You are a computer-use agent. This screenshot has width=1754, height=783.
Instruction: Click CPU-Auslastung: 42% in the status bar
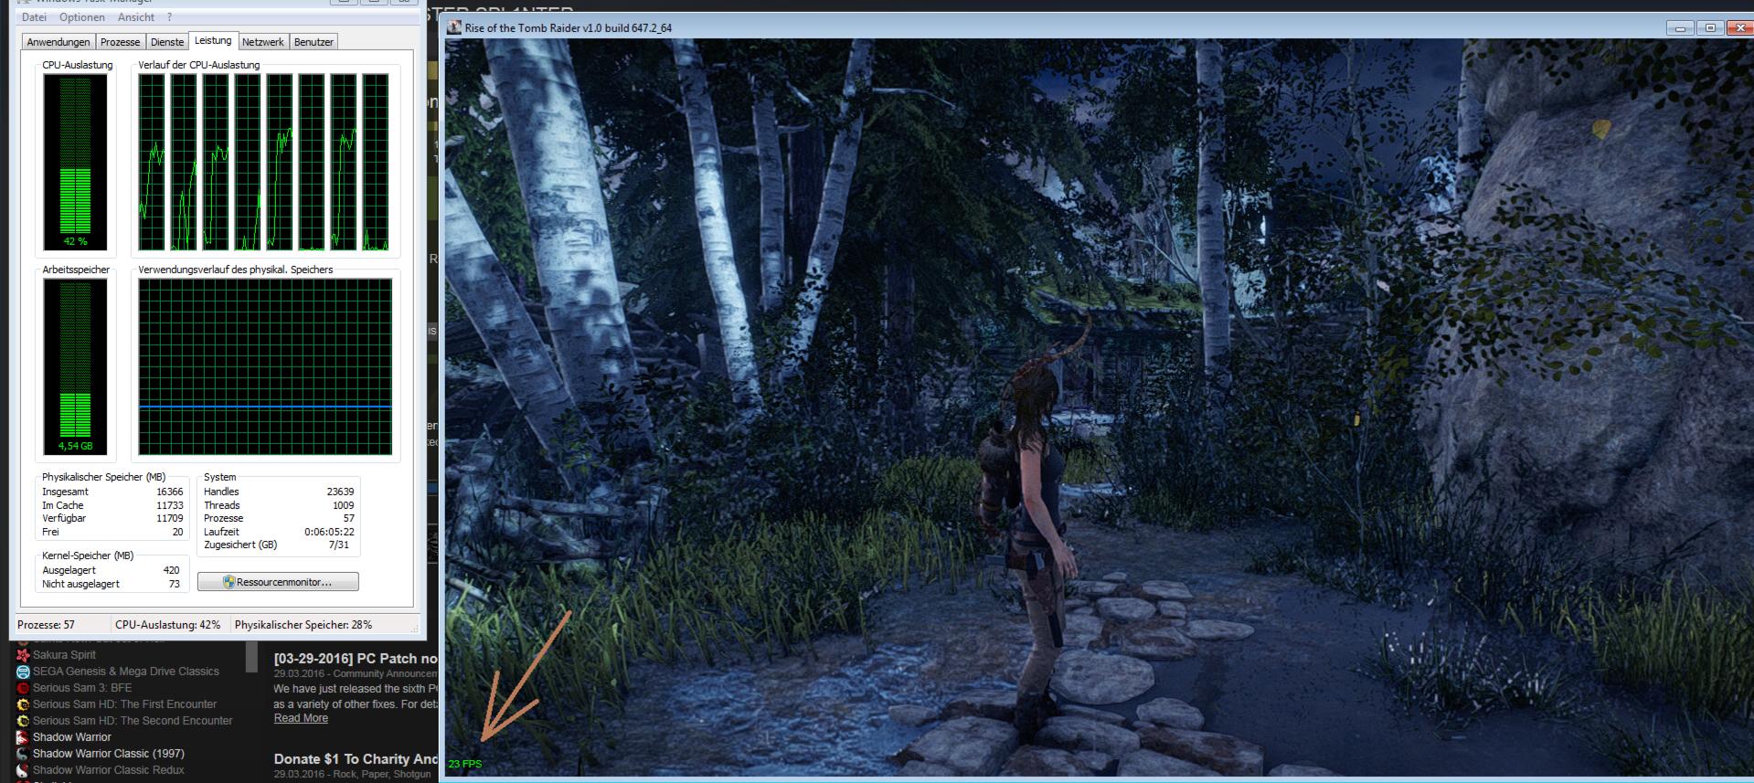click(x=168, y=625)
